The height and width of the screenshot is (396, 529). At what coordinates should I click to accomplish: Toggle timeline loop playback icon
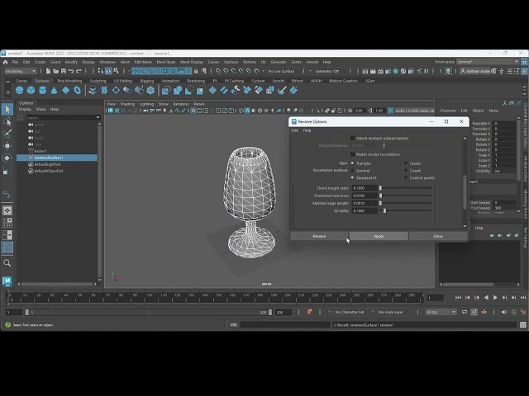pyautogui.click(x=465, y=312)
